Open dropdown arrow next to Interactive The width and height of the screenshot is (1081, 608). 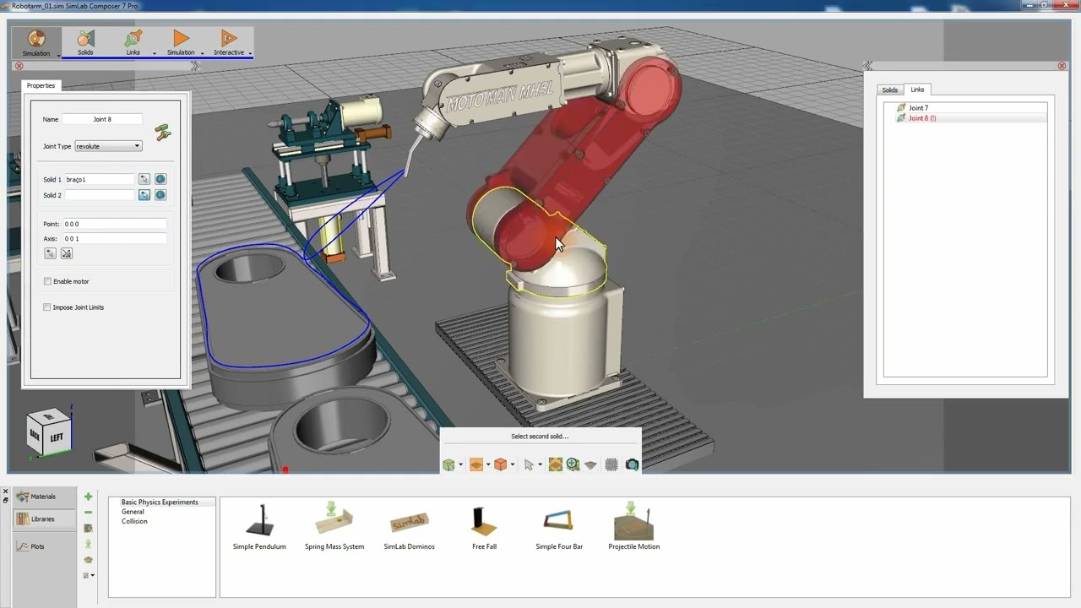pos(251,54)
